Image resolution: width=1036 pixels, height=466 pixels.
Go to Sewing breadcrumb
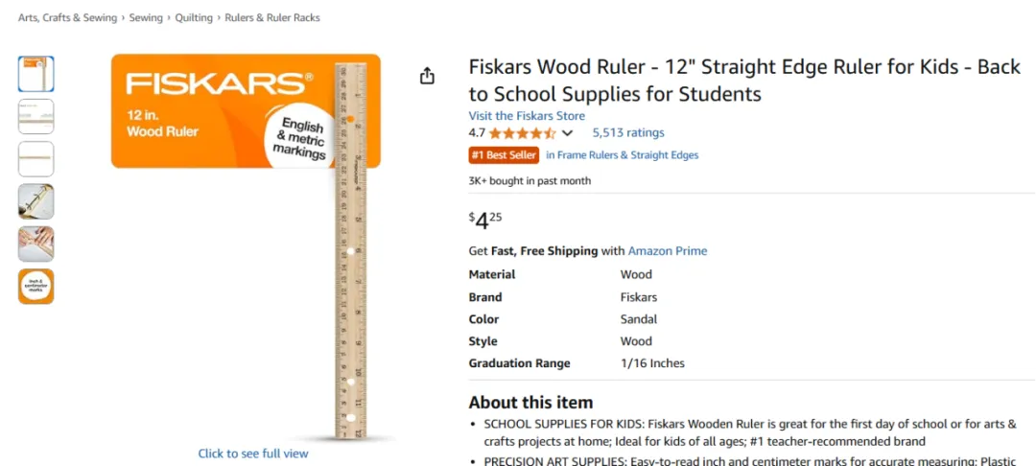click(146, 18)
